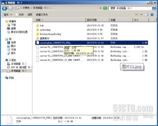Select the NetBackup img file sized 2,443,94...

(91, 47)
